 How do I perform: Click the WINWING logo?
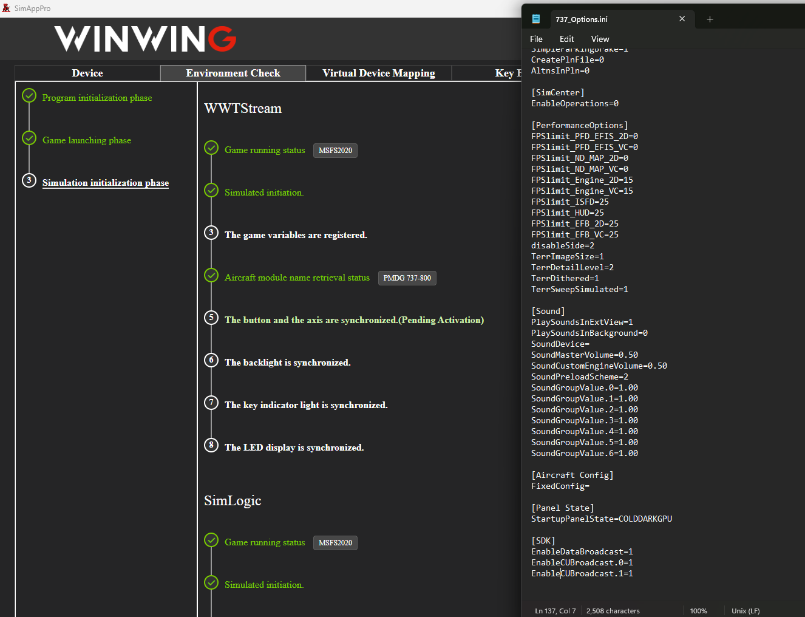(145, 39)
